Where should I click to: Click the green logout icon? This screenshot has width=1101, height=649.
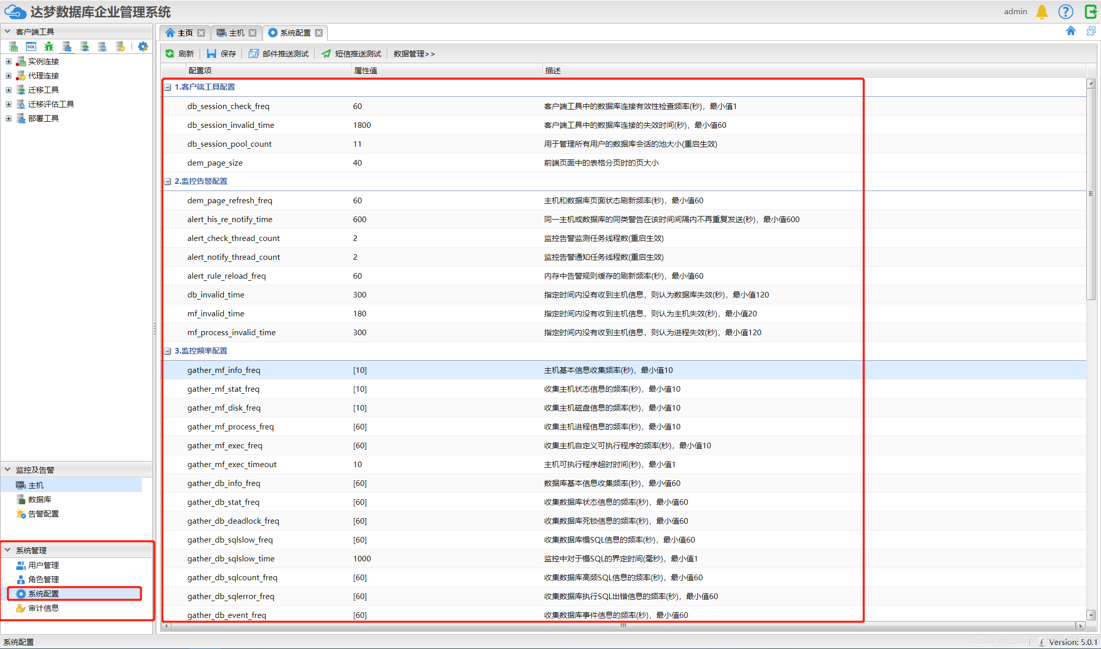[1090, 12]
